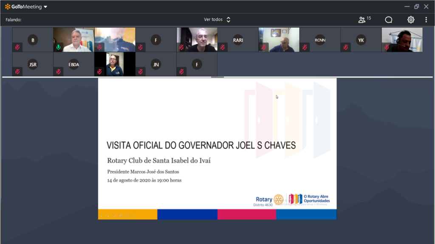The image size is (435, 244).
Task: Toggle mic icon on RARI tile
Action: click(223, 47)
